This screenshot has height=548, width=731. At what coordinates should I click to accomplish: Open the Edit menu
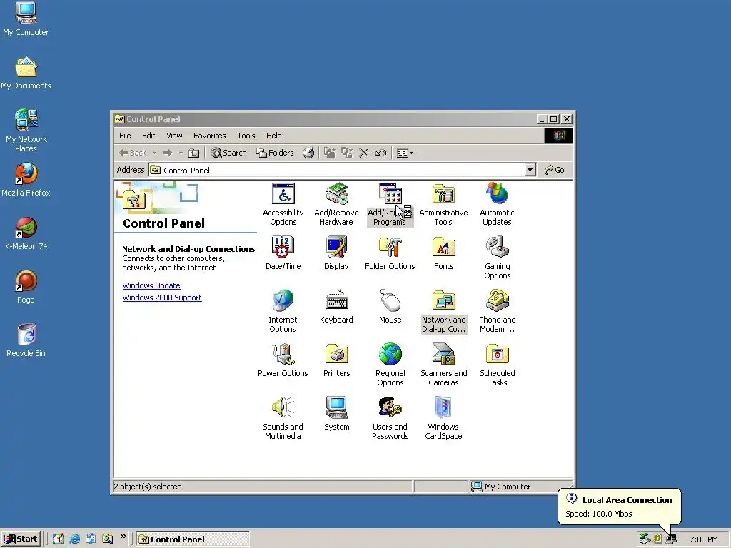click(148, 136)
